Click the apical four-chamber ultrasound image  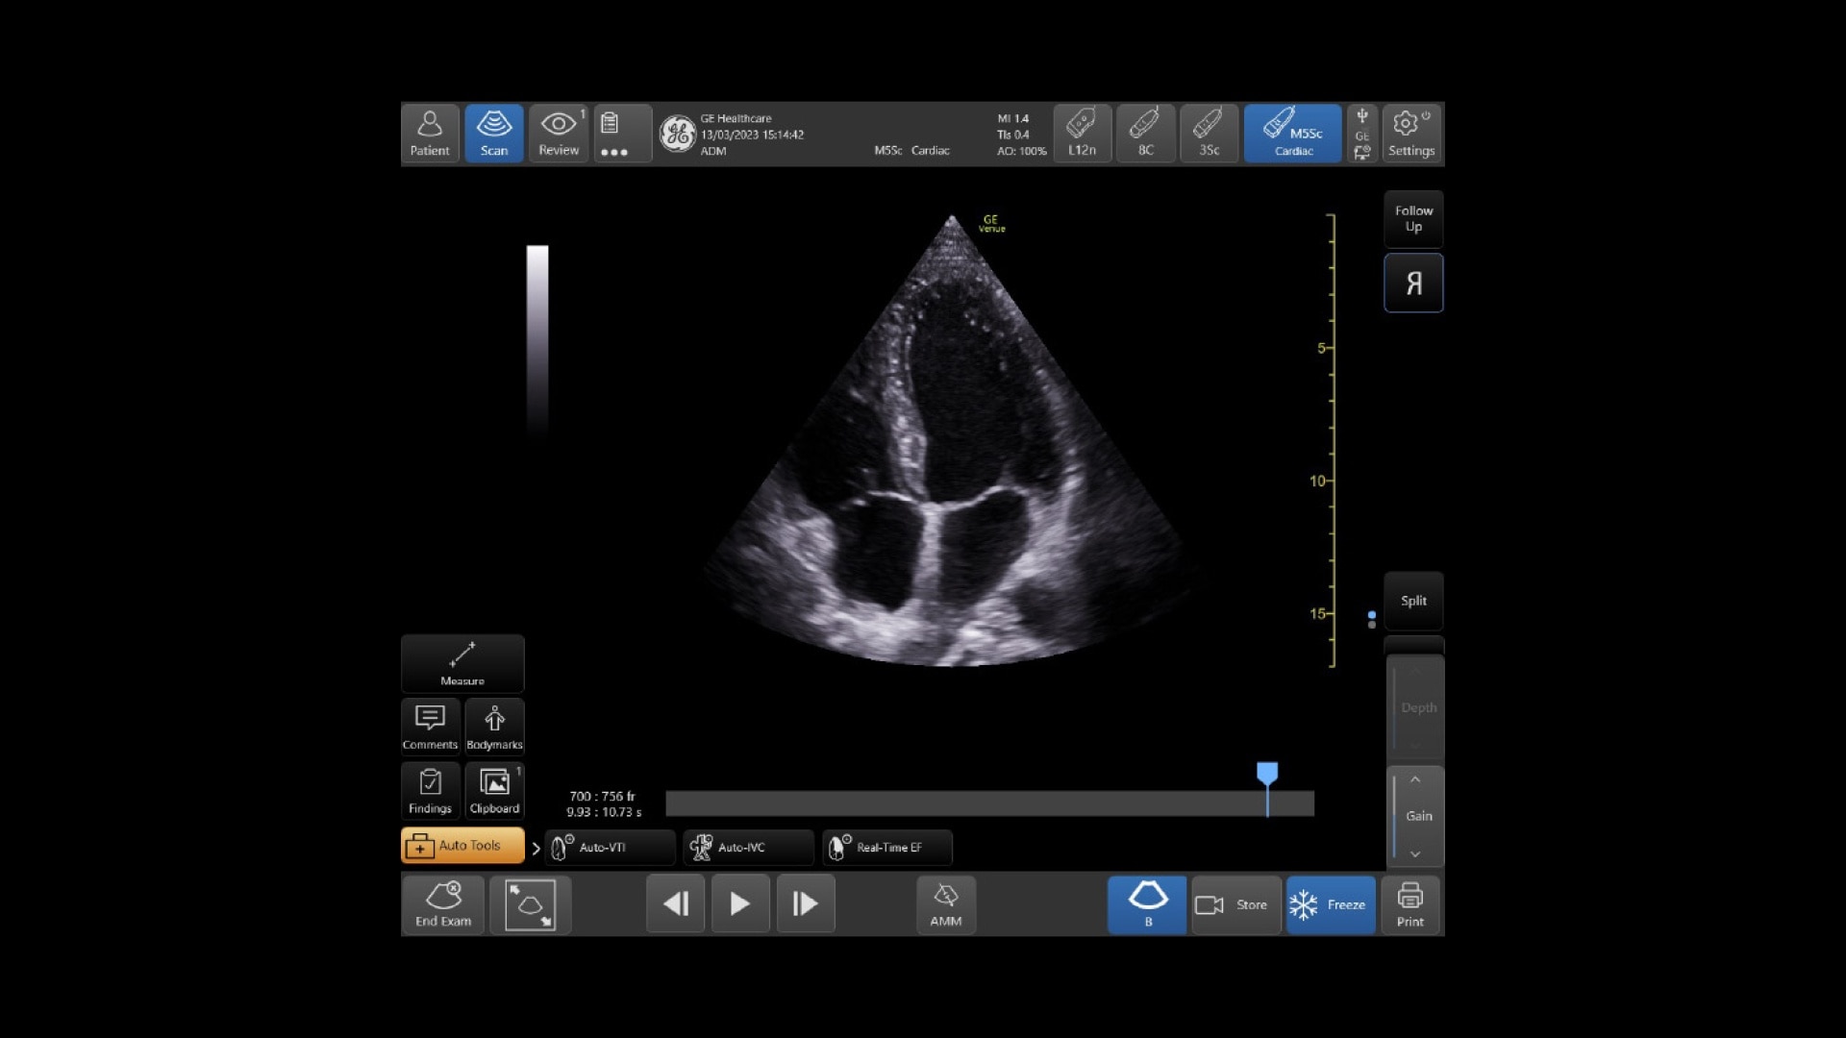[952, 441]
